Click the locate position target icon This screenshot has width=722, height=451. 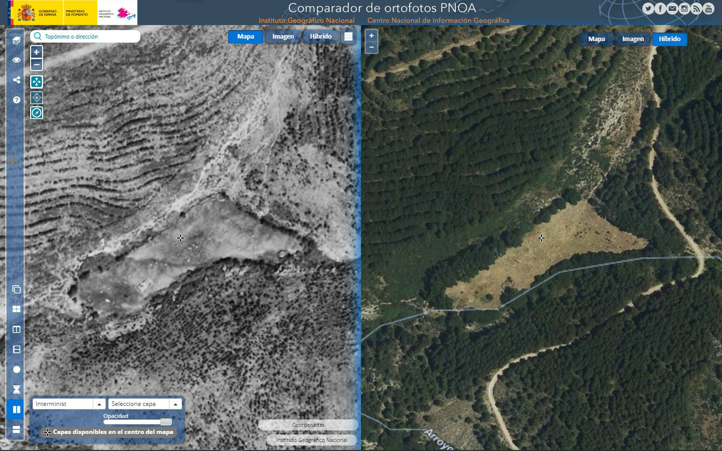click(x=37, y=97)
